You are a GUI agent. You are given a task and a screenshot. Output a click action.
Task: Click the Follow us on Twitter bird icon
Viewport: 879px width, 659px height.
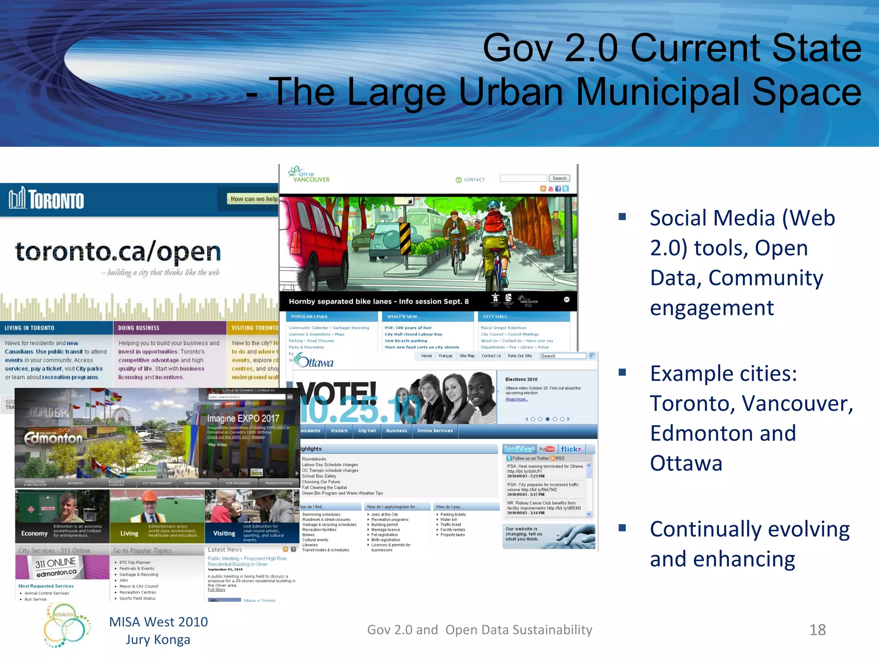pos(509,458)
